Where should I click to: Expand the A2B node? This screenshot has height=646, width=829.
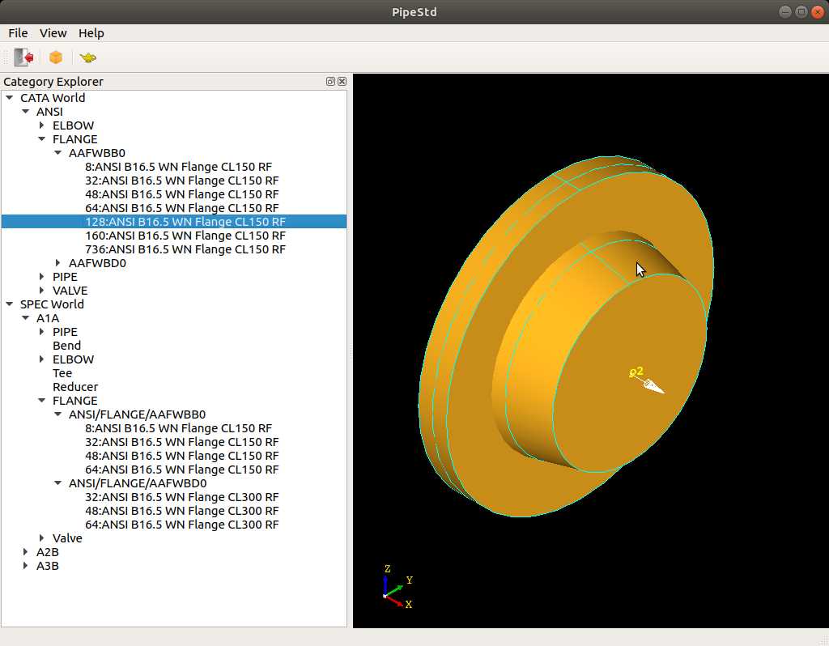(25, 551)
